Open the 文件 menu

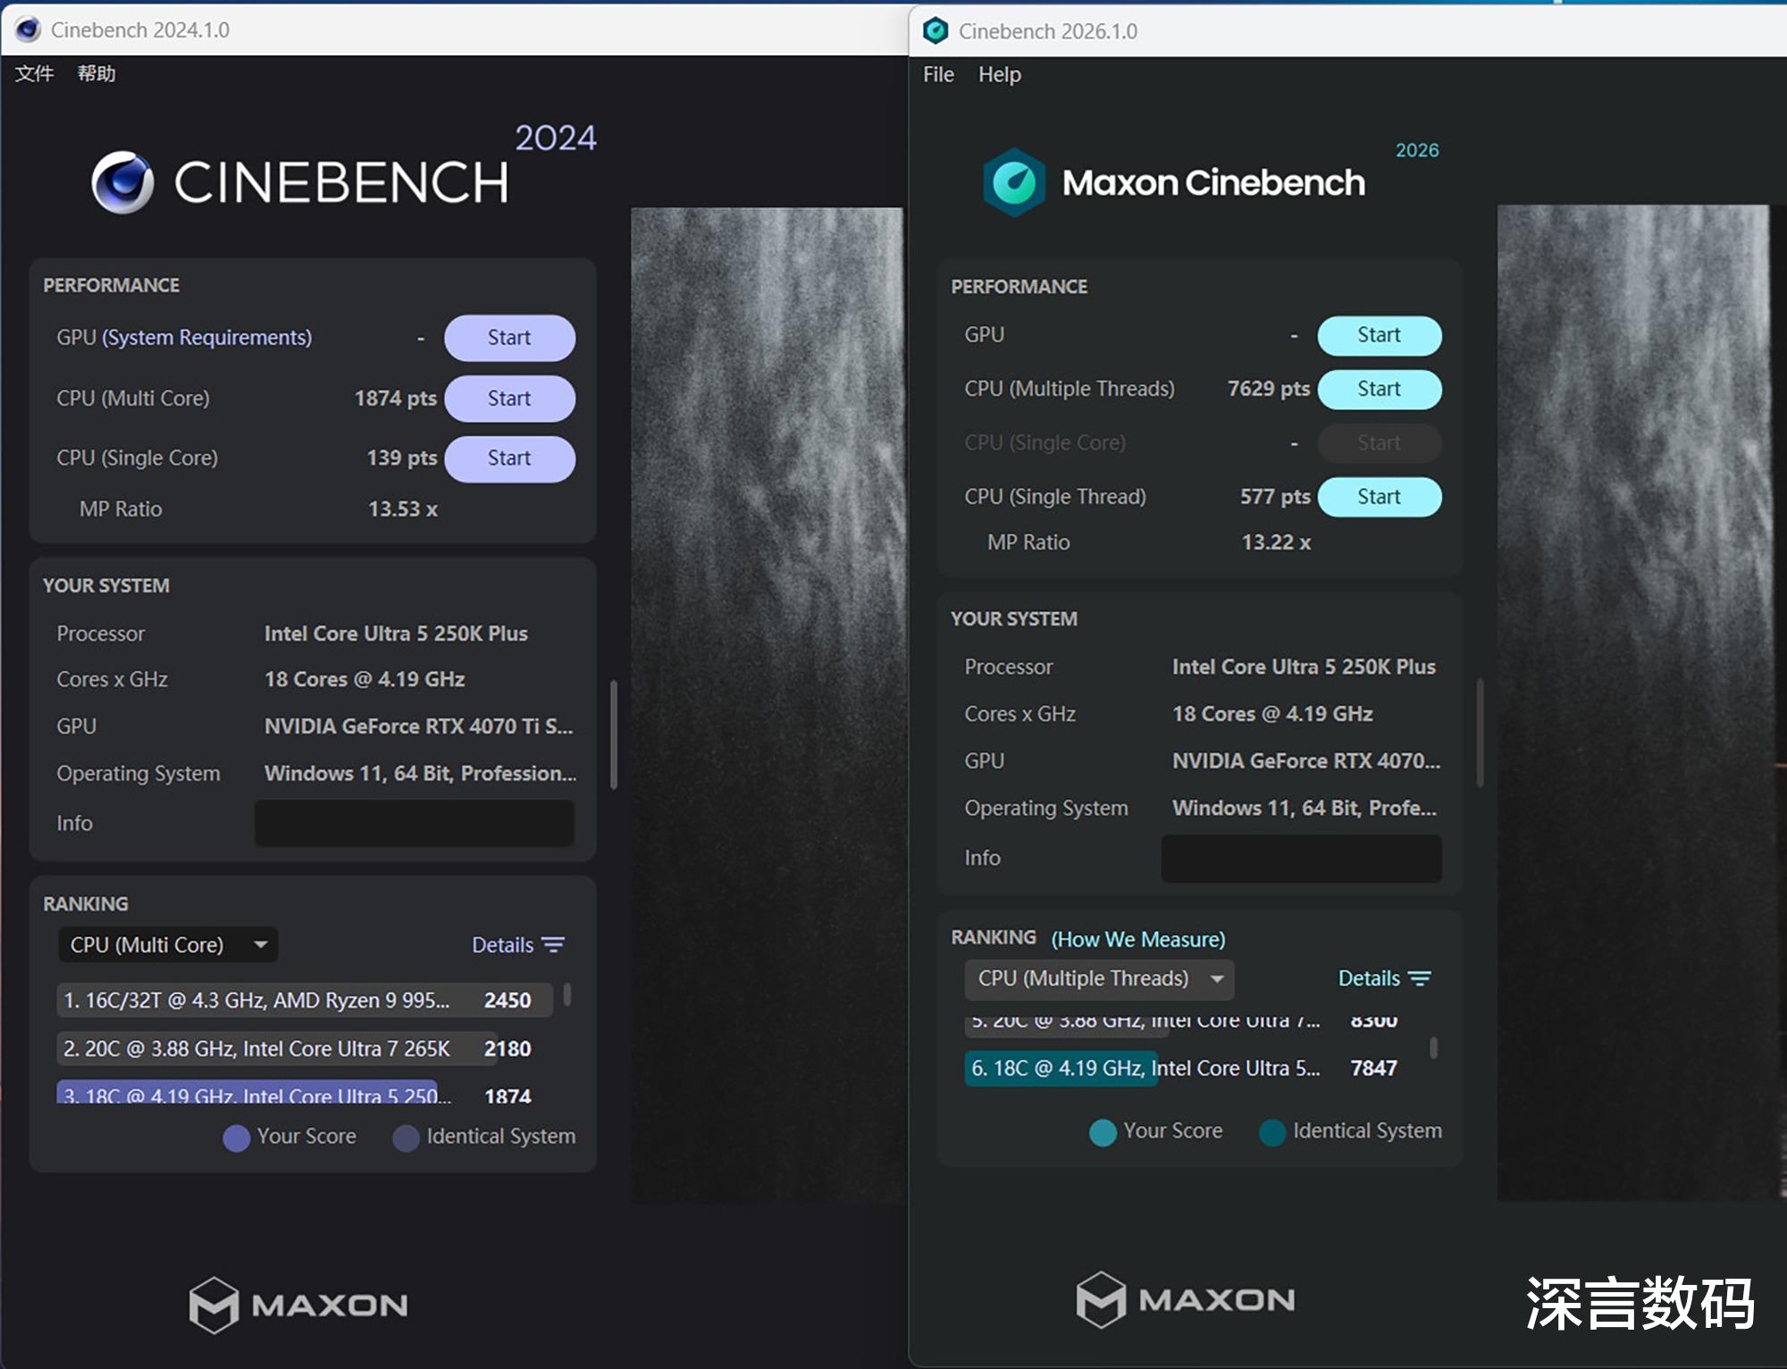coord(34,73)
